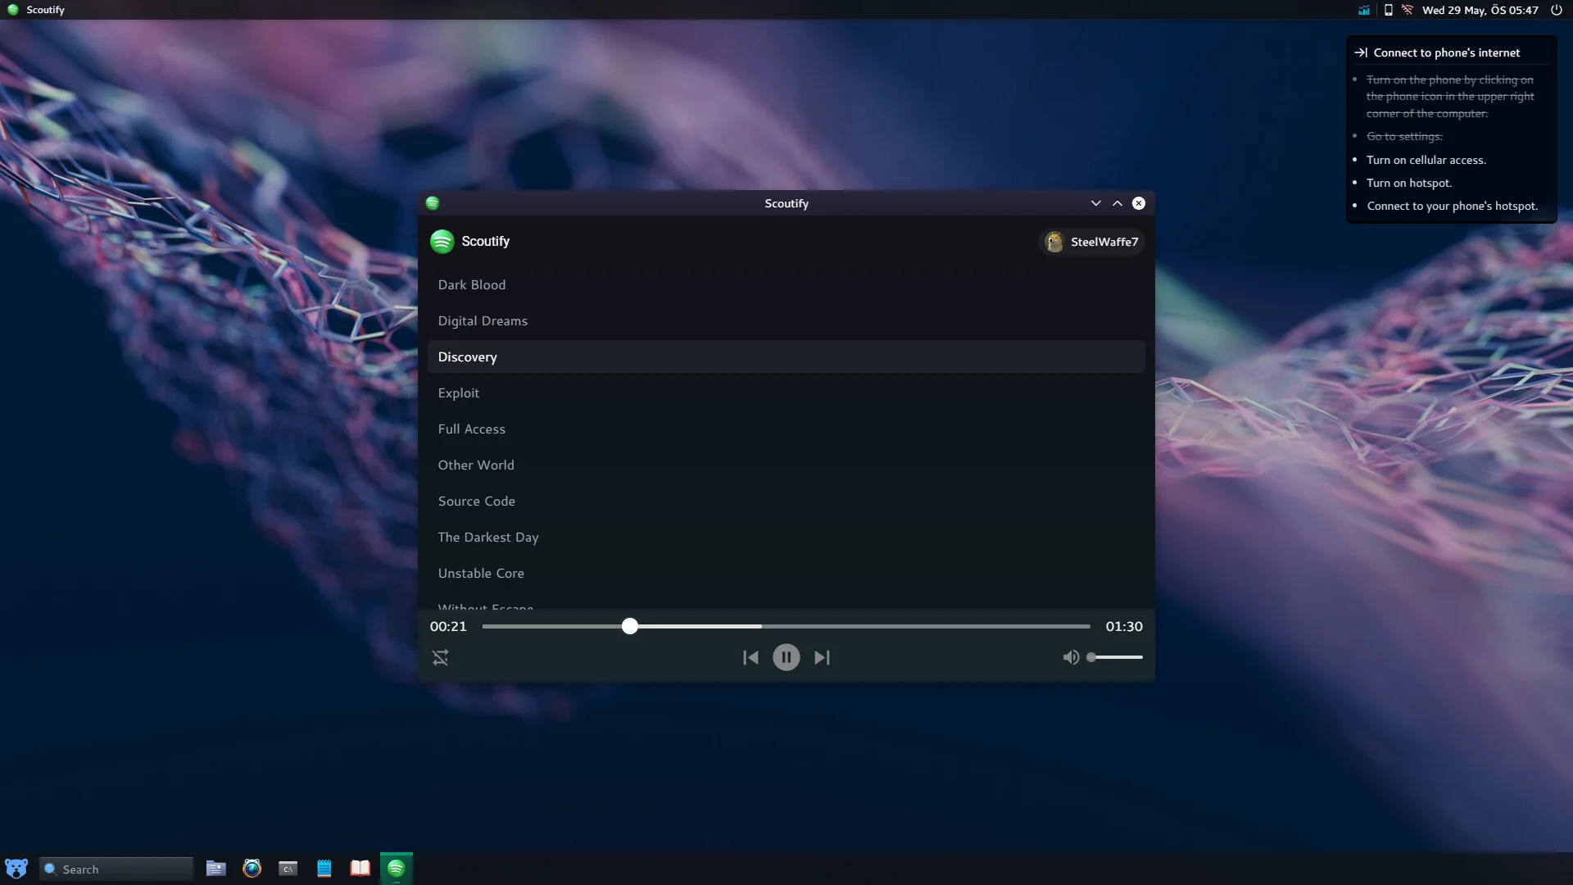Image resolution: width=1573 pixels, height=885 pixels.
Task: Click the power button in the top bar
Action: click(x=1556, y=10)
